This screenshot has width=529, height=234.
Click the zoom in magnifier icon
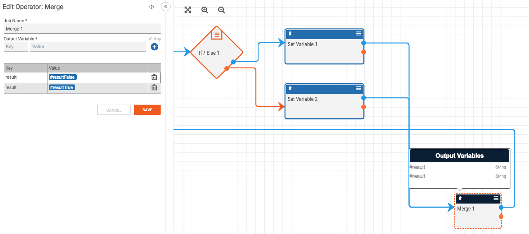pos(204,10)
